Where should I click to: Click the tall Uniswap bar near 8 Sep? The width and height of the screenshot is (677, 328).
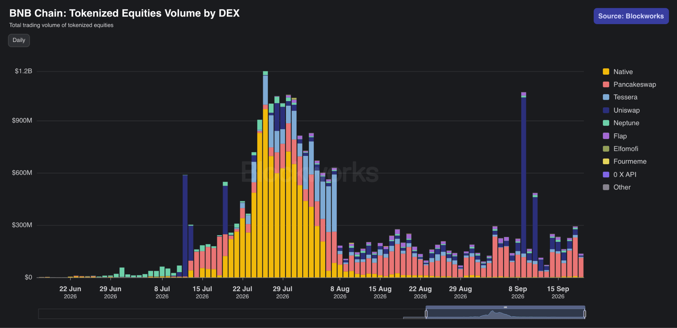coord(524,175)
